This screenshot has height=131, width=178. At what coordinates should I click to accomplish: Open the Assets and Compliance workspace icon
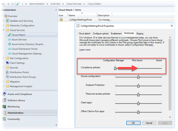coord(4,94)
